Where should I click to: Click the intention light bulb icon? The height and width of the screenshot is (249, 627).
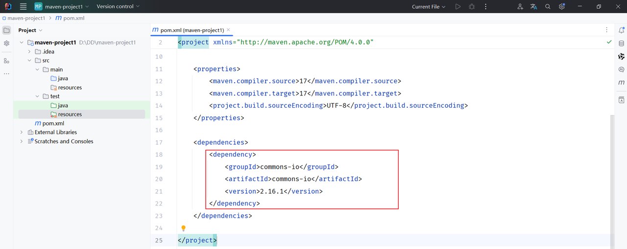(x=184, y=228)
